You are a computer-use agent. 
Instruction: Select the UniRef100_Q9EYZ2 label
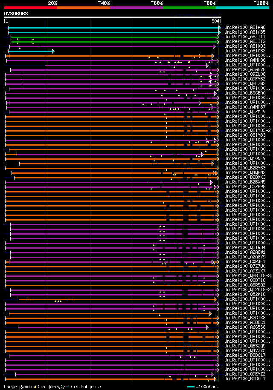245,374
